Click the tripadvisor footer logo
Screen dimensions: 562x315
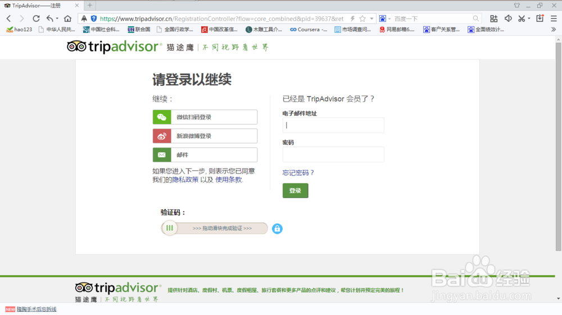click(118, 288)
